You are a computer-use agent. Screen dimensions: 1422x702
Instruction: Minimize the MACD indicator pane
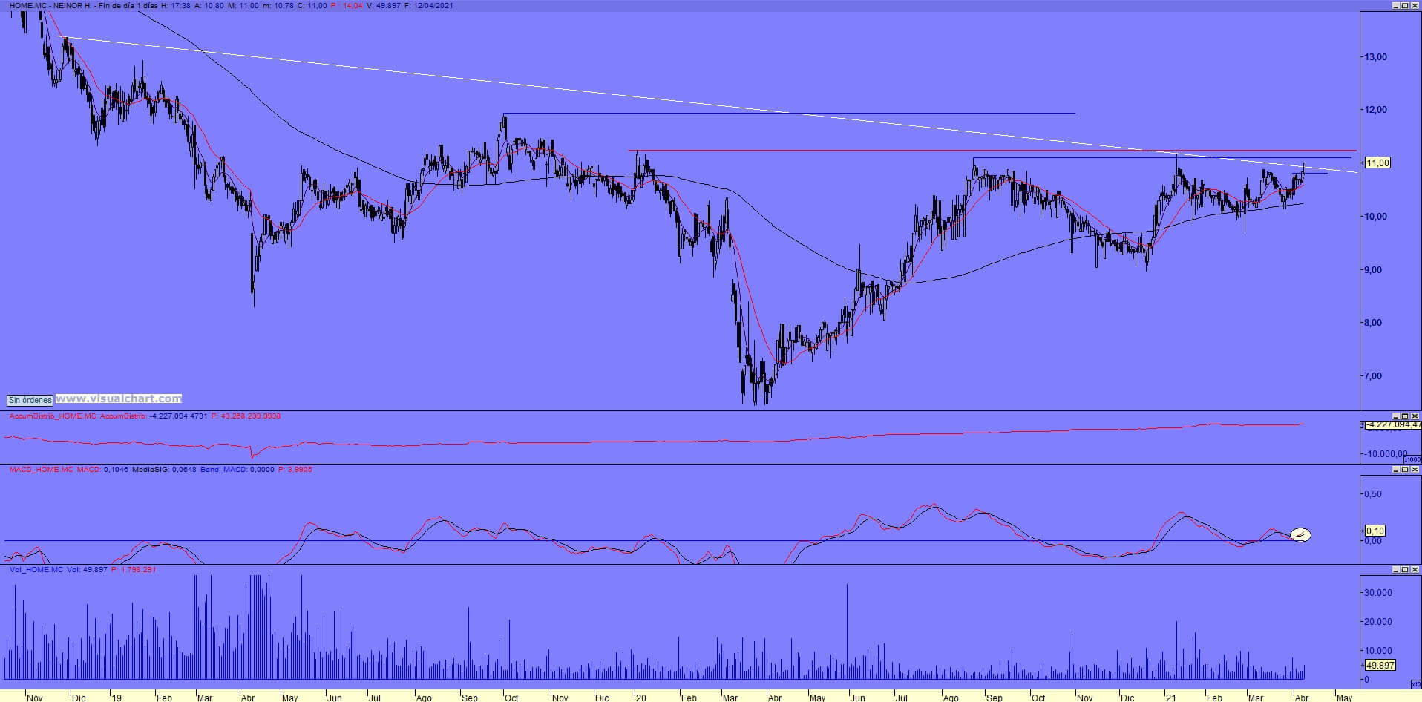1395,470
